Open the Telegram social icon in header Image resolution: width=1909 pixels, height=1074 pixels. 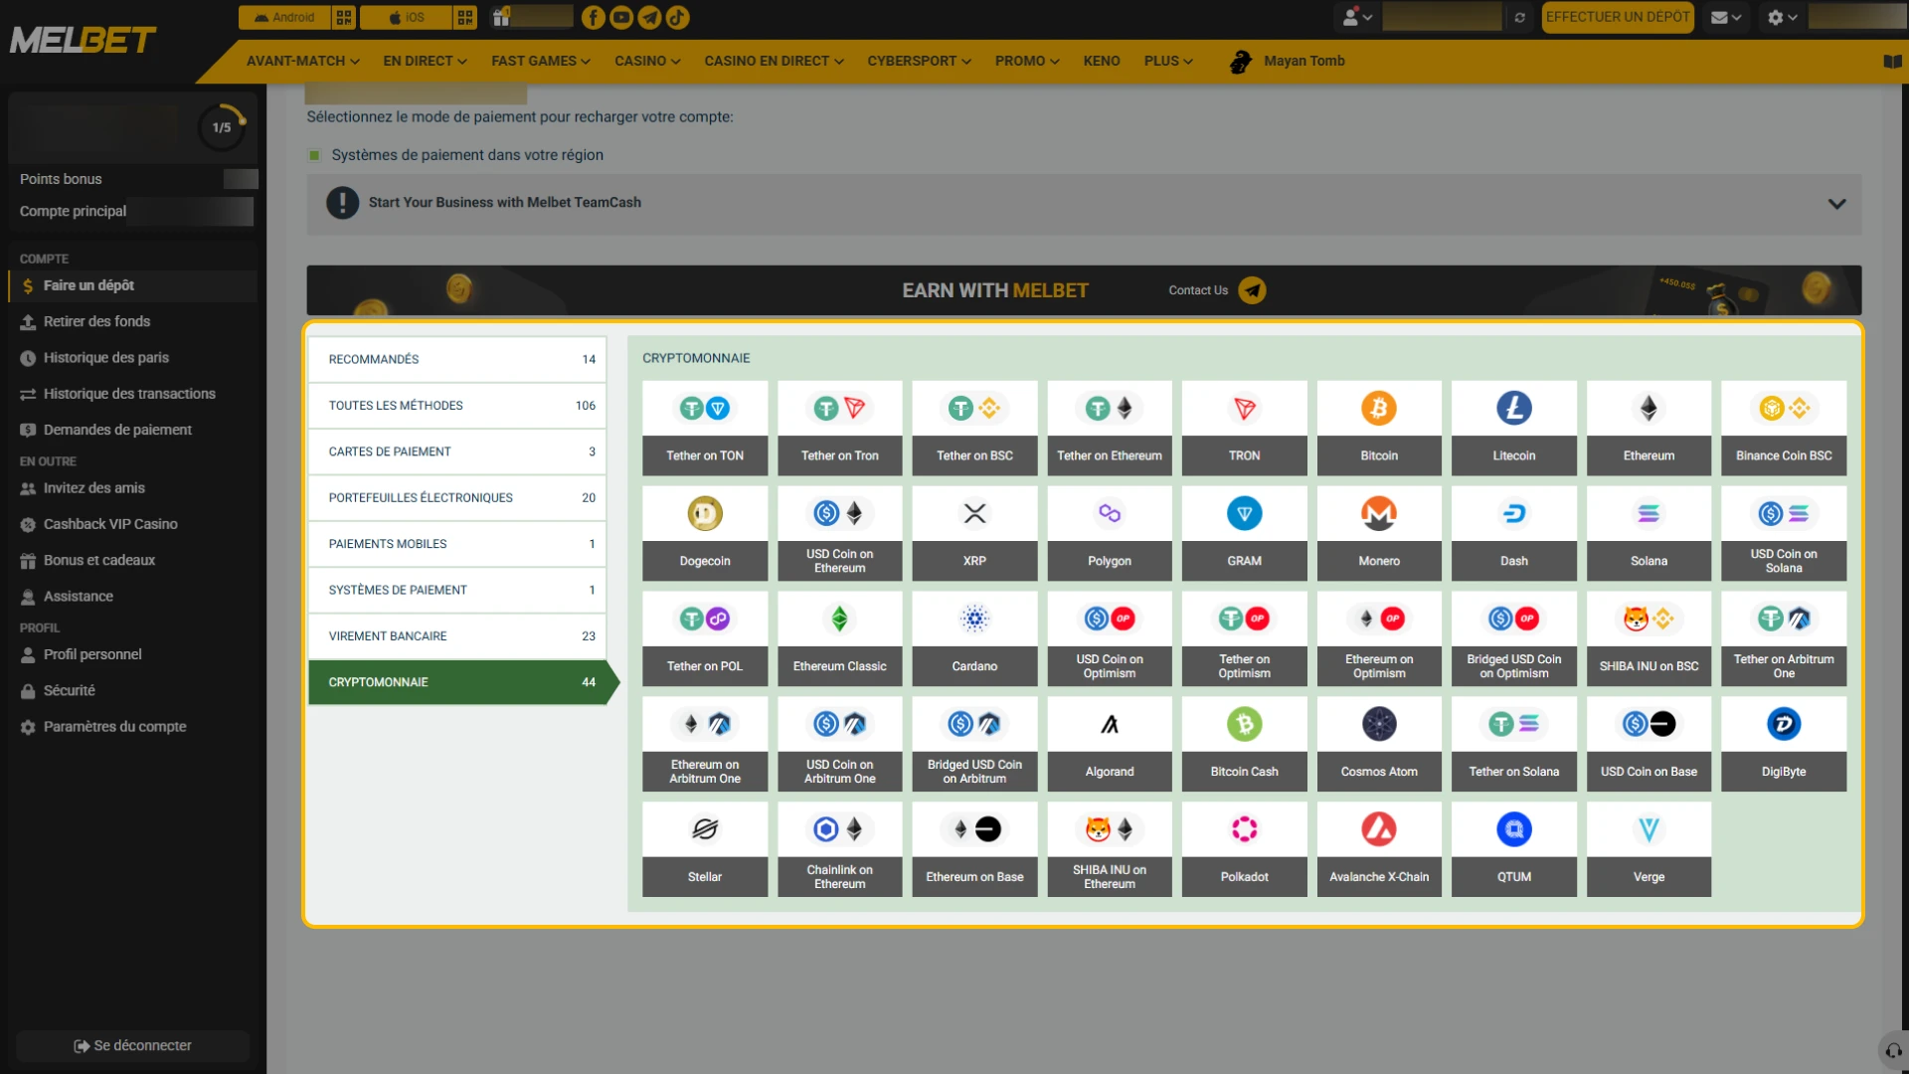point(649,17)
